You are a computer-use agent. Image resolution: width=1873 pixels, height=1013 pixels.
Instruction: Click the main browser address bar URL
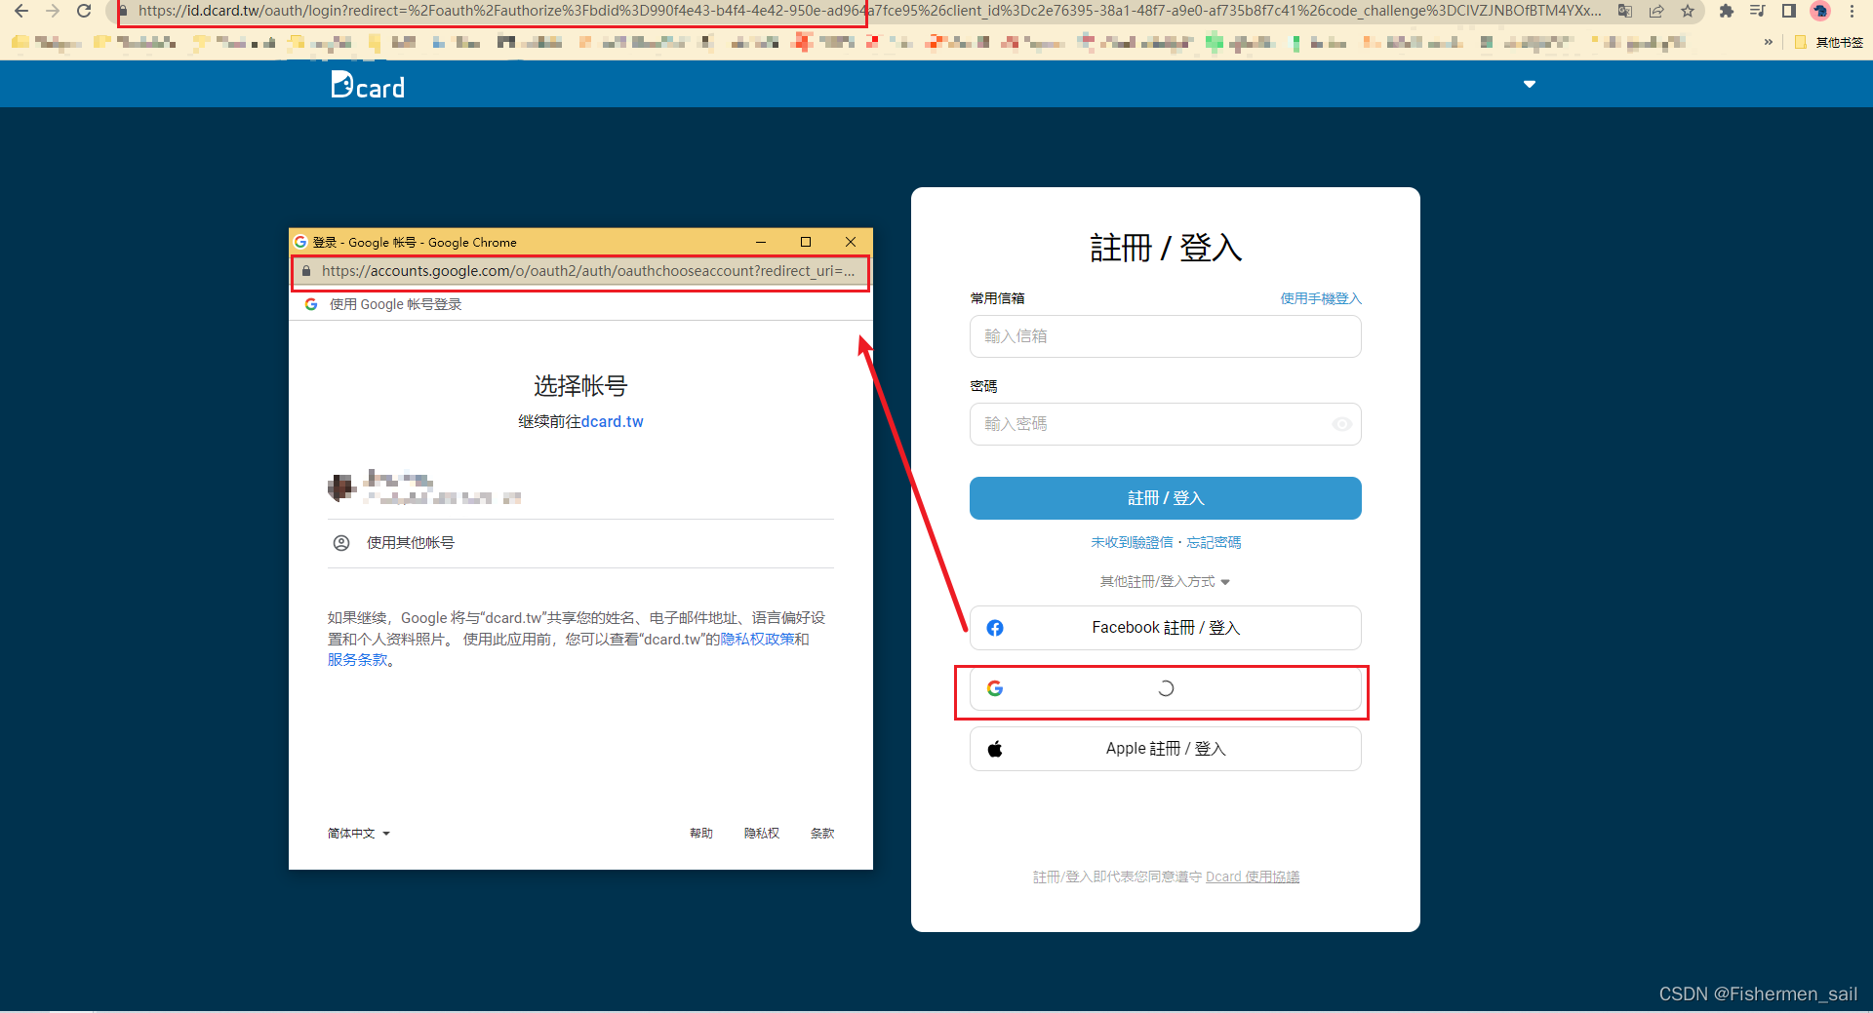point(868,11)
